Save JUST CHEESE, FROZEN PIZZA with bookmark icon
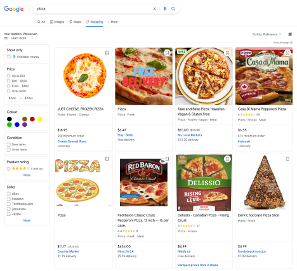 click(x=107, y=53)
